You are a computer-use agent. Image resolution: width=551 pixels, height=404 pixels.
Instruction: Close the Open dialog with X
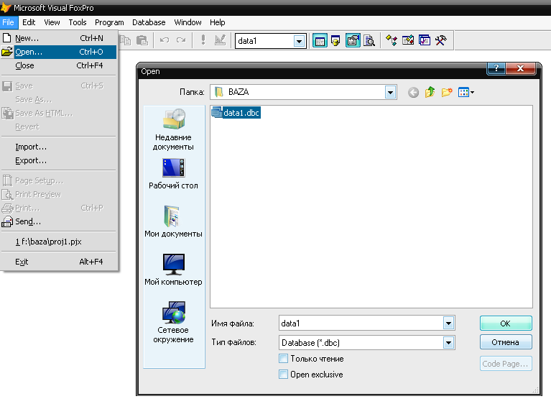coord(521,68)
